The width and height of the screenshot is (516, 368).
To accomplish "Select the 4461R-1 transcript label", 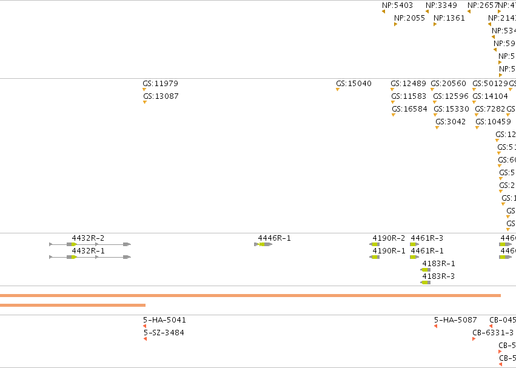I will coord(427,251).
